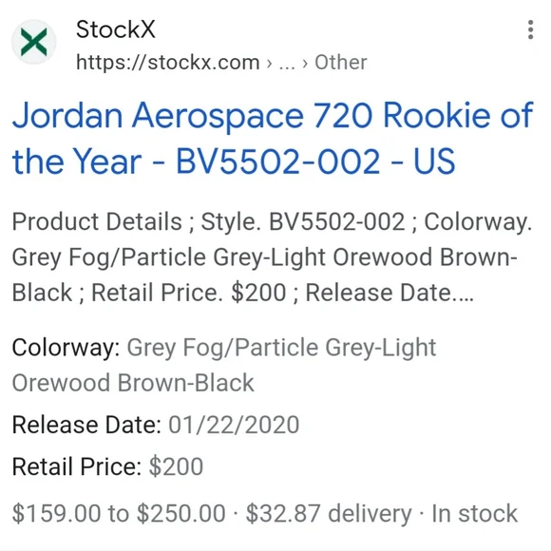The width and height of the screenshot is (551, 551).
Task: Click the Release Date label
Action: point(86,425)
